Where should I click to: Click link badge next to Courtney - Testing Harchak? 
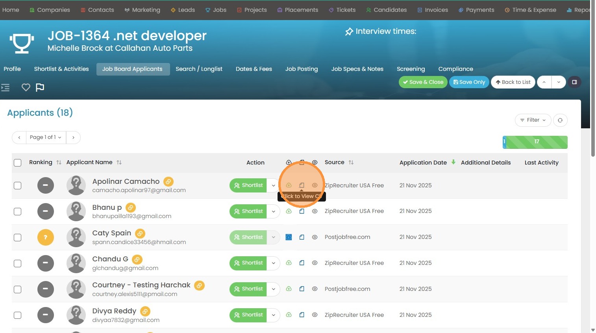tap(200, 285)
